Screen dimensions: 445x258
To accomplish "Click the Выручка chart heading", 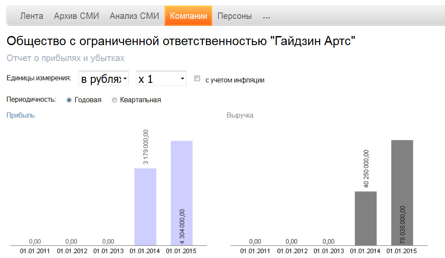I will click(240, 115).
